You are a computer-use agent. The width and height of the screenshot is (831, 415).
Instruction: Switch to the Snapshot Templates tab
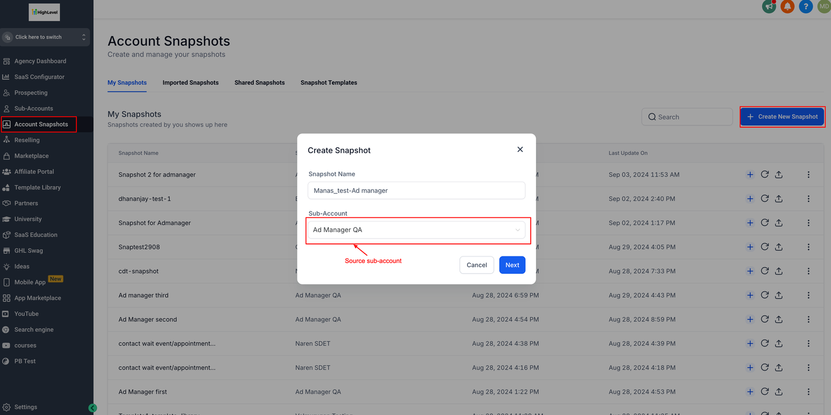point(329,83)
